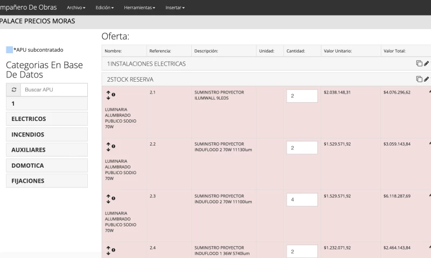
Task: Open the INCENDIOS category
Action: pos(47,134)
